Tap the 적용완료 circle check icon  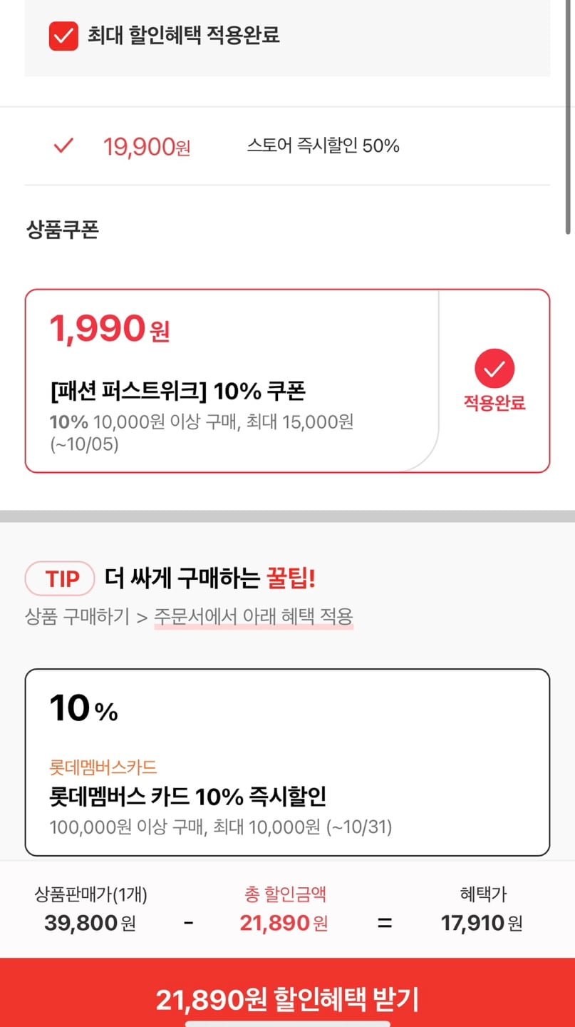(x=494, y=369)
